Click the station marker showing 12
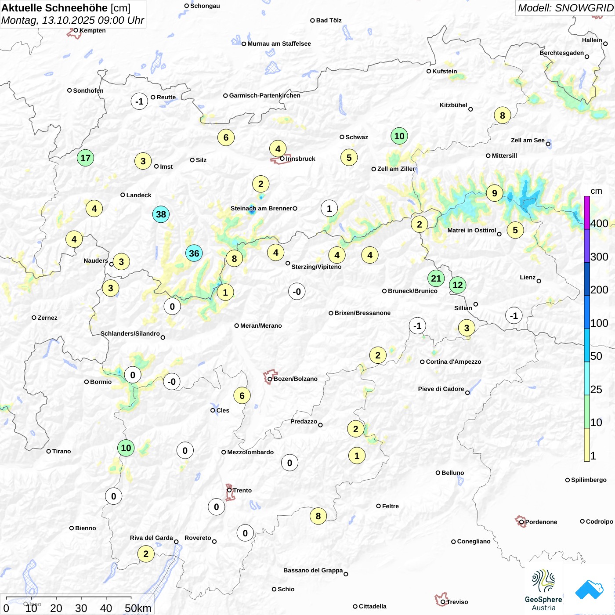This screenshot has width=615, height=615. point(458,285)
